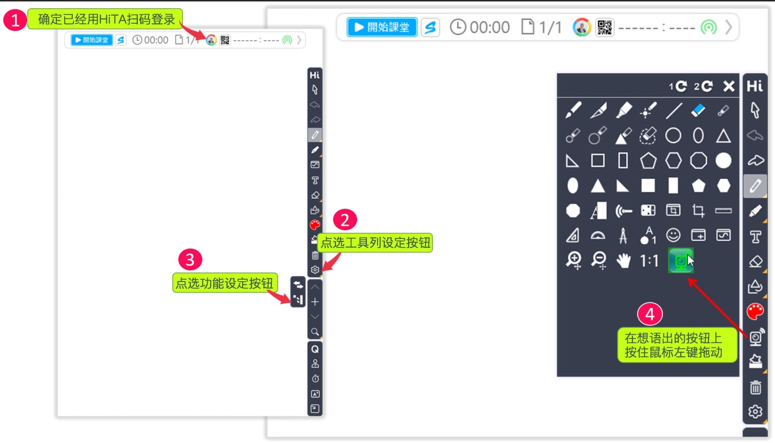Reset toolbar layout with the 1 refresh icon
This screenshot has width=775, height=443.
[678, 86]
